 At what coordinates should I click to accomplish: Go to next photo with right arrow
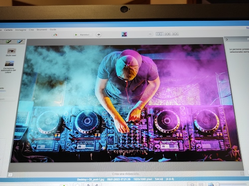[150, 34]
